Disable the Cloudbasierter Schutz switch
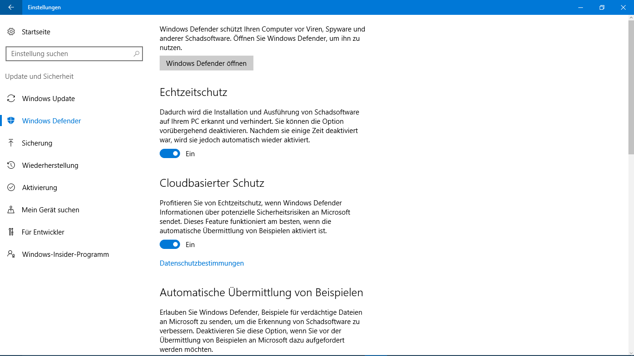 click(170, 244)
